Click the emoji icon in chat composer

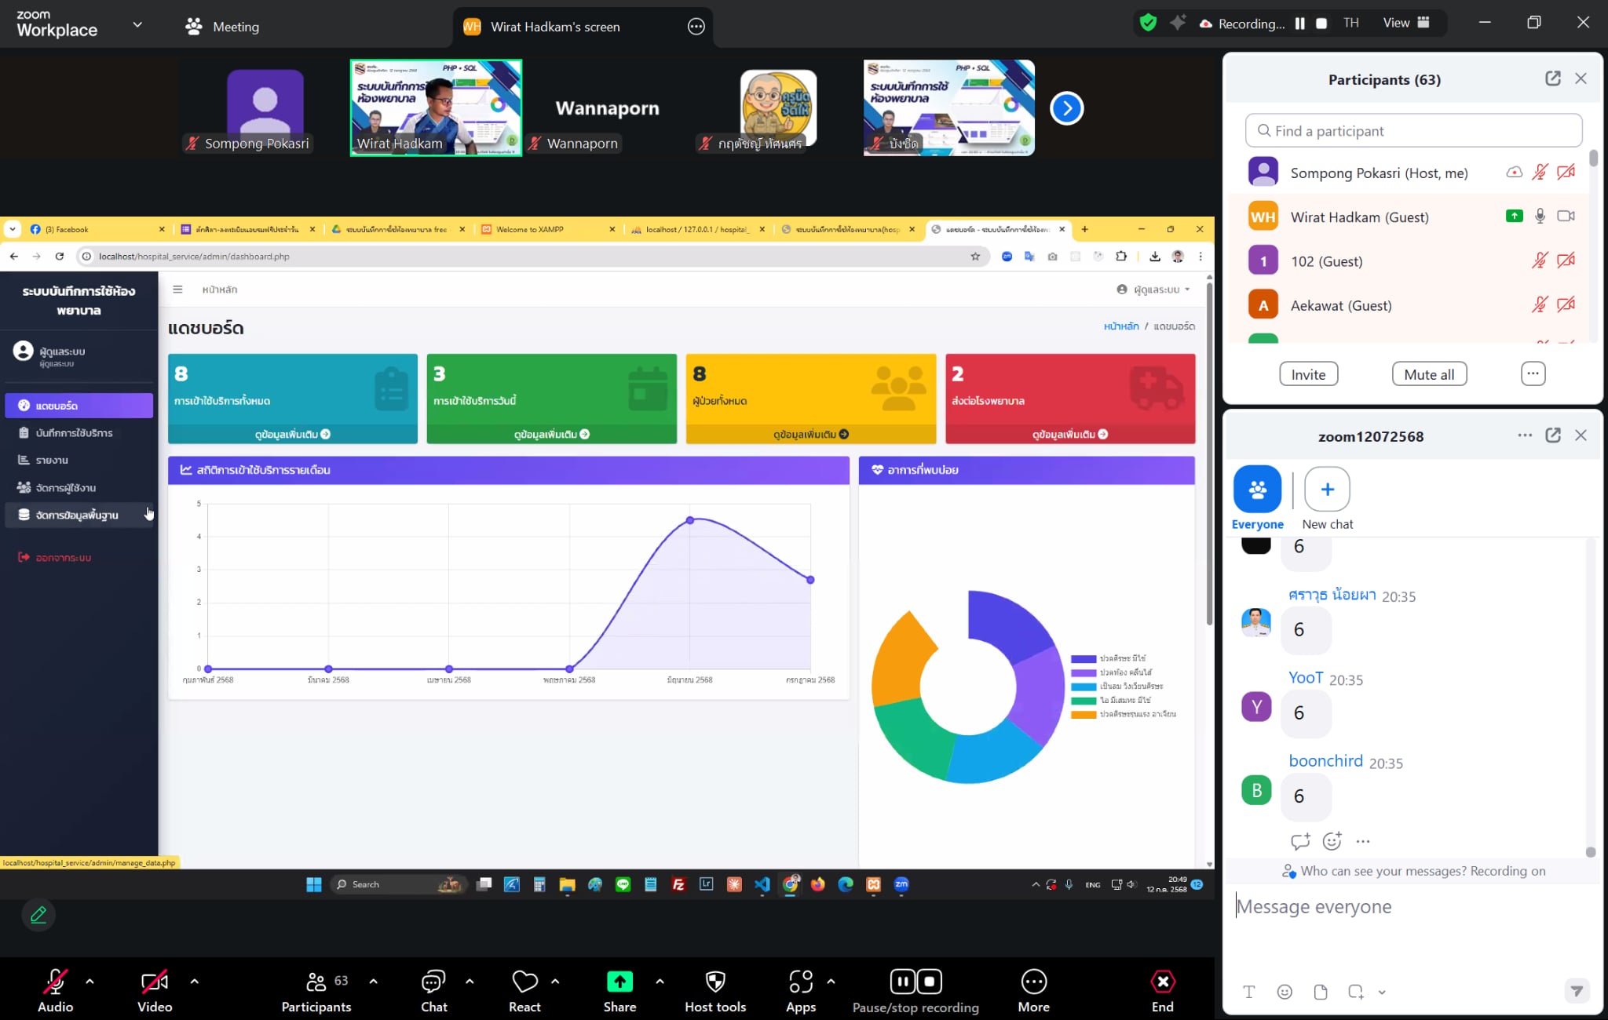click(x=1285, y=992)
